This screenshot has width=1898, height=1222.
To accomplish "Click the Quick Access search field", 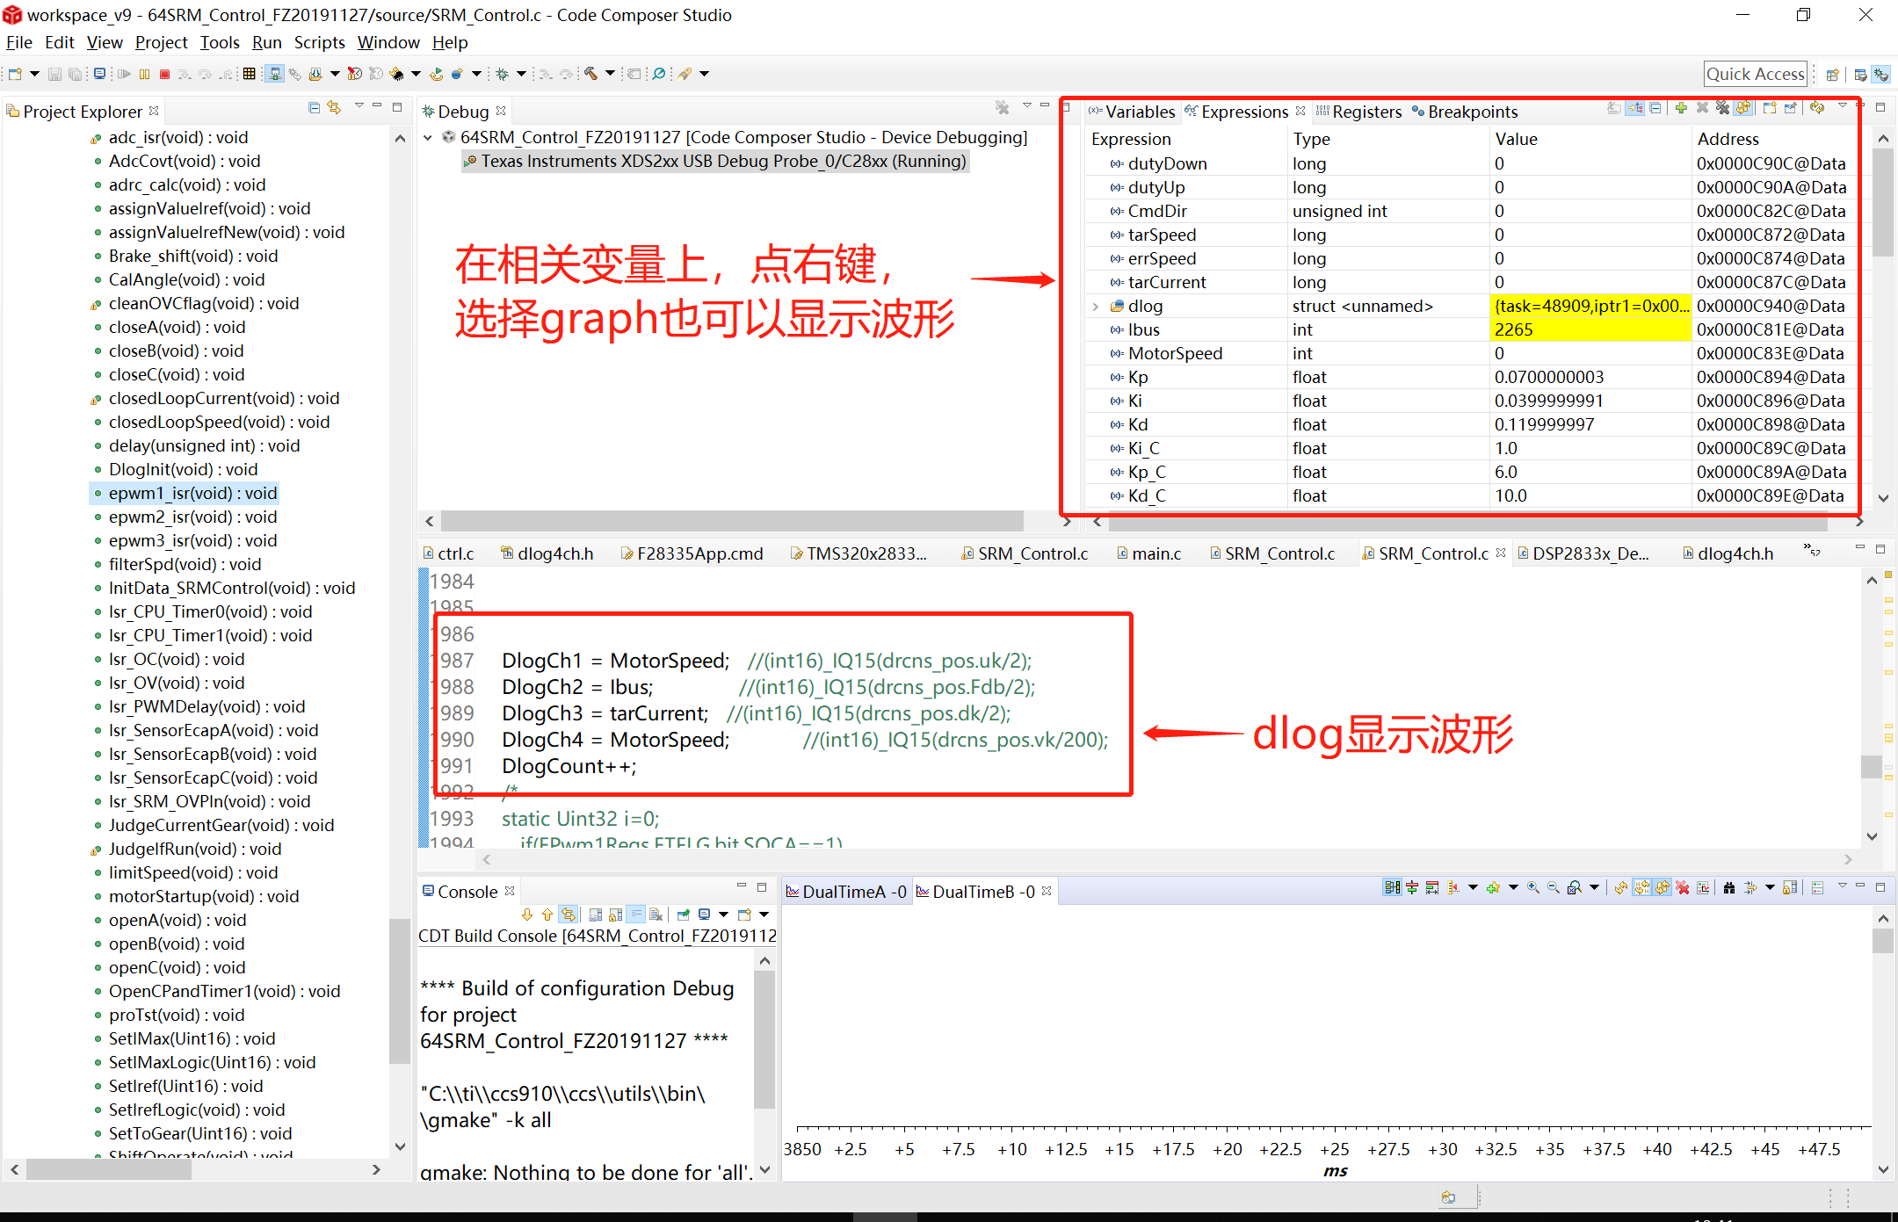I will click(1754, 75).
